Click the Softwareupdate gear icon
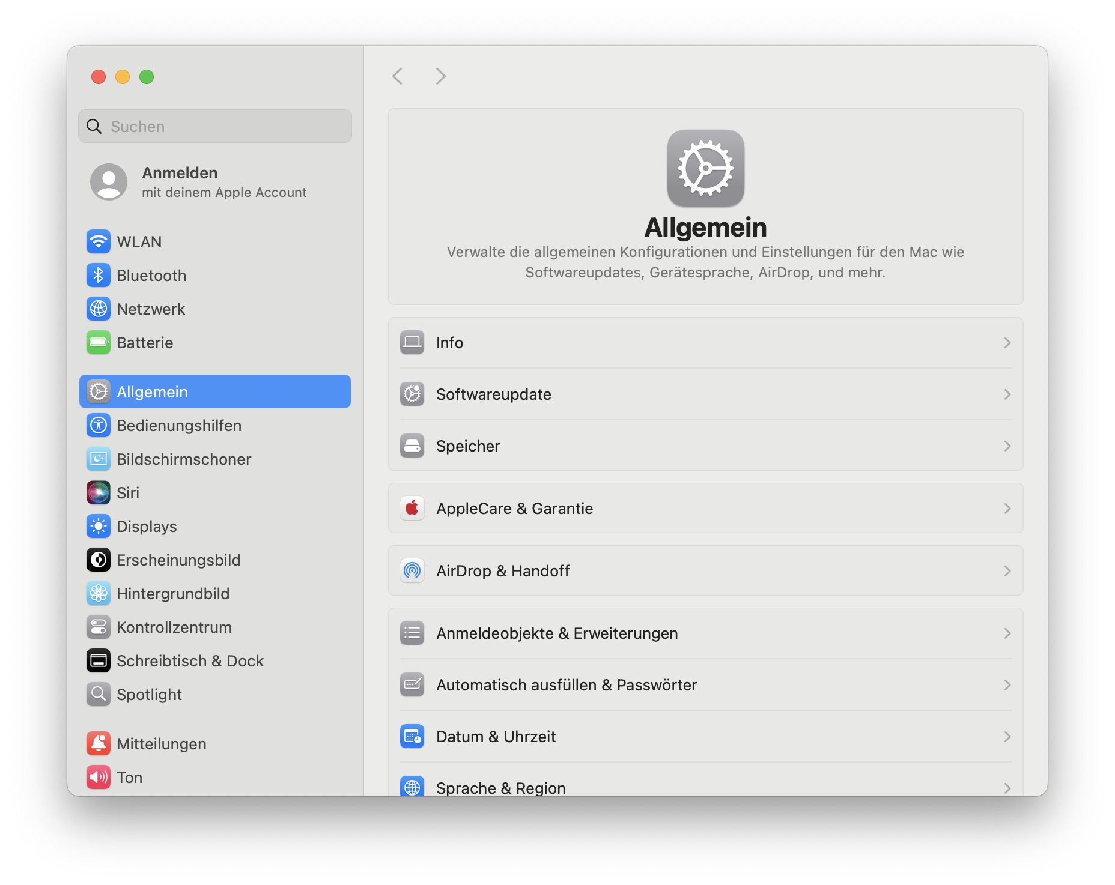Image resolution: width=1115 pixels, height=885 pixels. [412, 394]
